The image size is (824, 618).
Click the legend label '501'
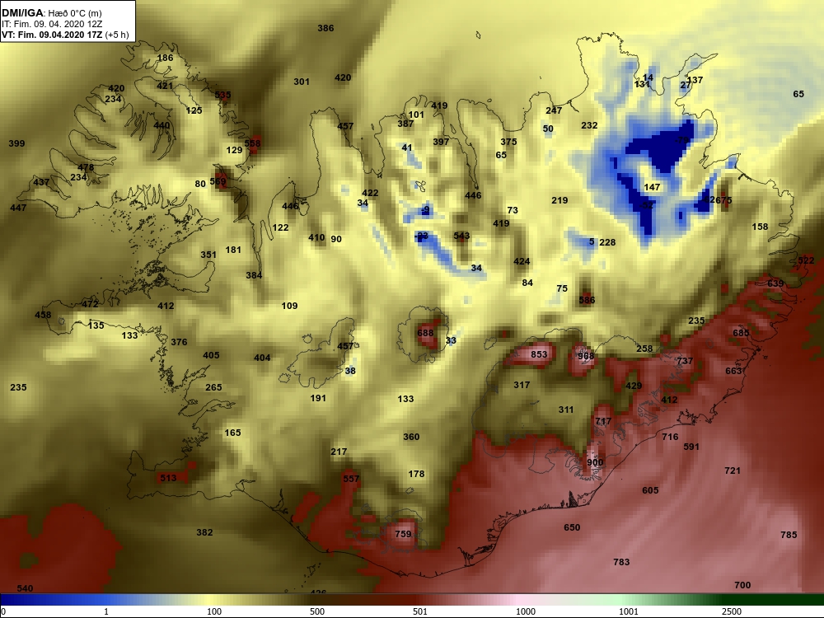(x=420, y=611)
